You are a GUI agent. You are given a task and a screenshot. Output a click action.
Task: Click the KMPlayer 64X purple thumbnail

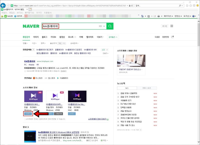[x=33, y=96]
